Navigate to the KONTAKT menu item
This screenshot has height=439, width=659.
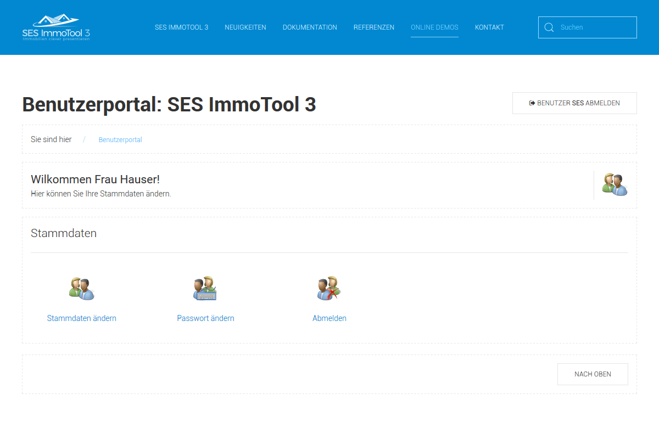click(x=489, y=27)
